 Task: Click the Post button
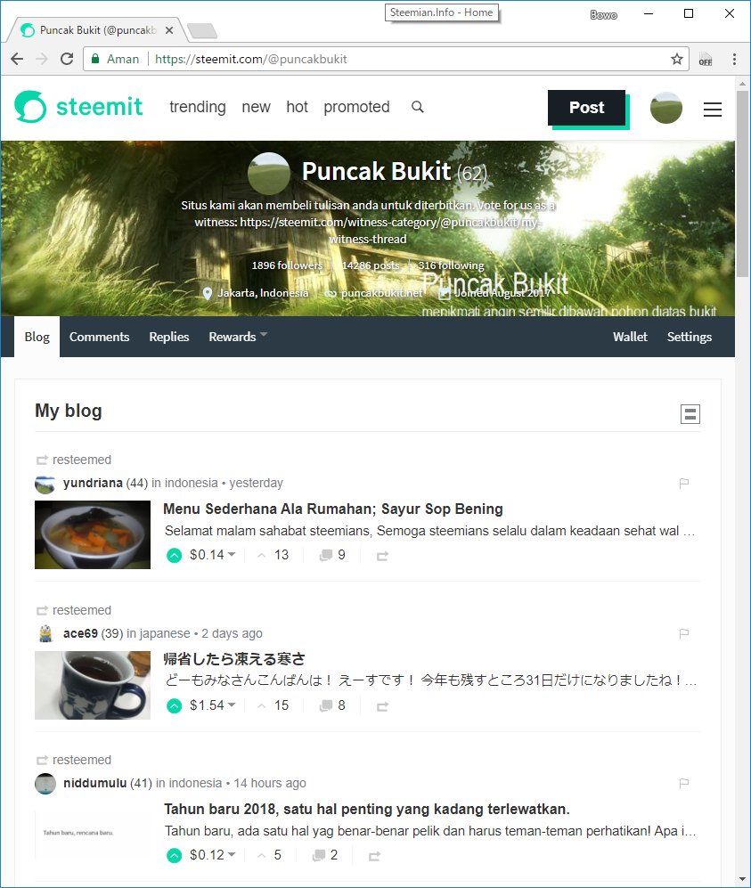point(587,108)
